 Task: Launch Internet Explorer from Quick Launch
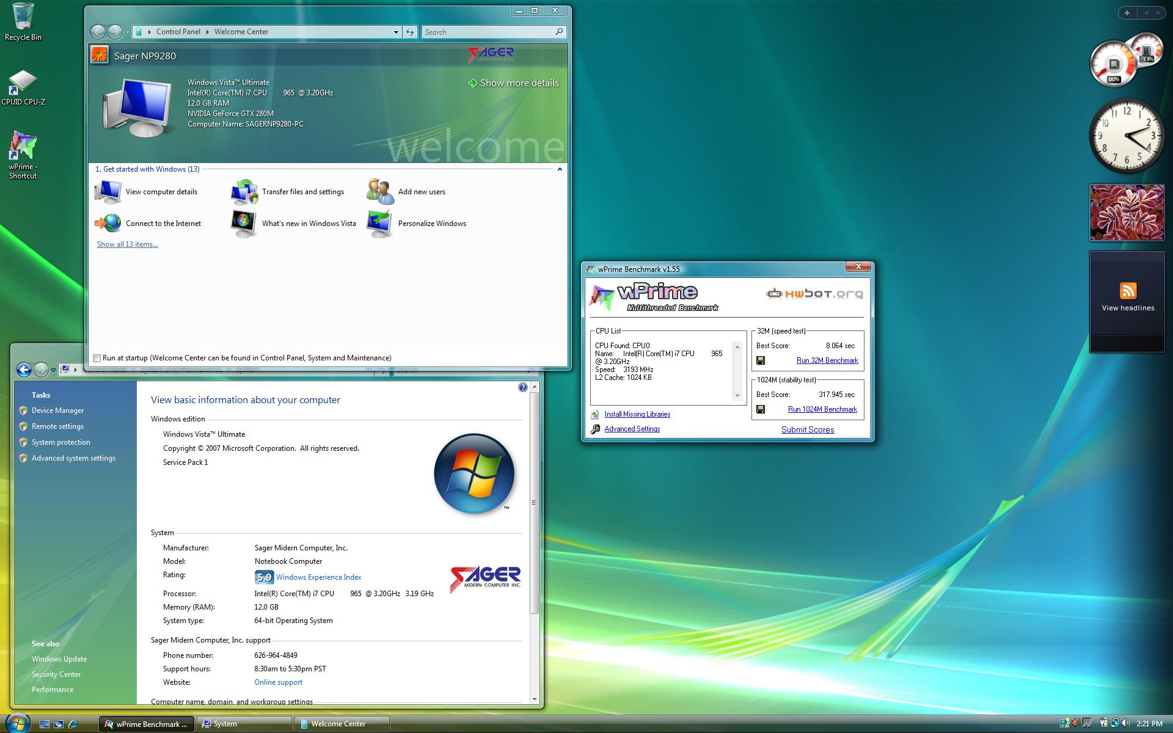(x=73, y=724)
